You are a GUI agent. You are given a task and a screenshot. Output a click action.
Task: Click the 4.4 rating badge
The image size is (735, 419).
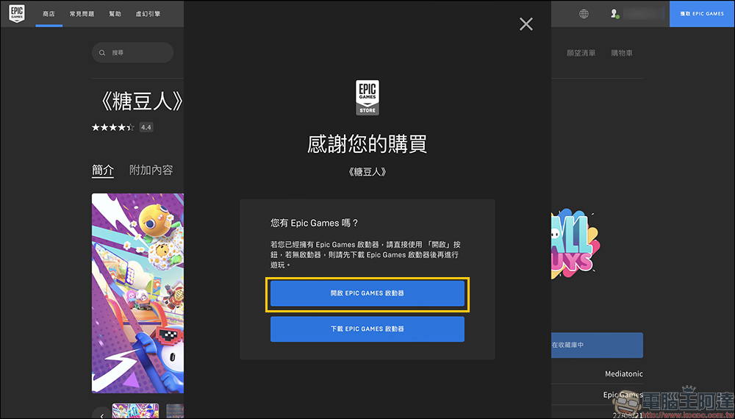[x=146, y=127]
